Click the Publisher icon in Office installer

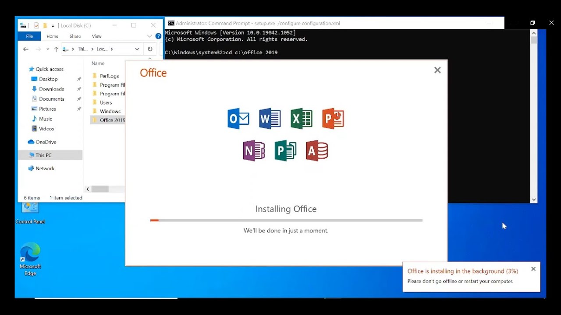[285, 151]
